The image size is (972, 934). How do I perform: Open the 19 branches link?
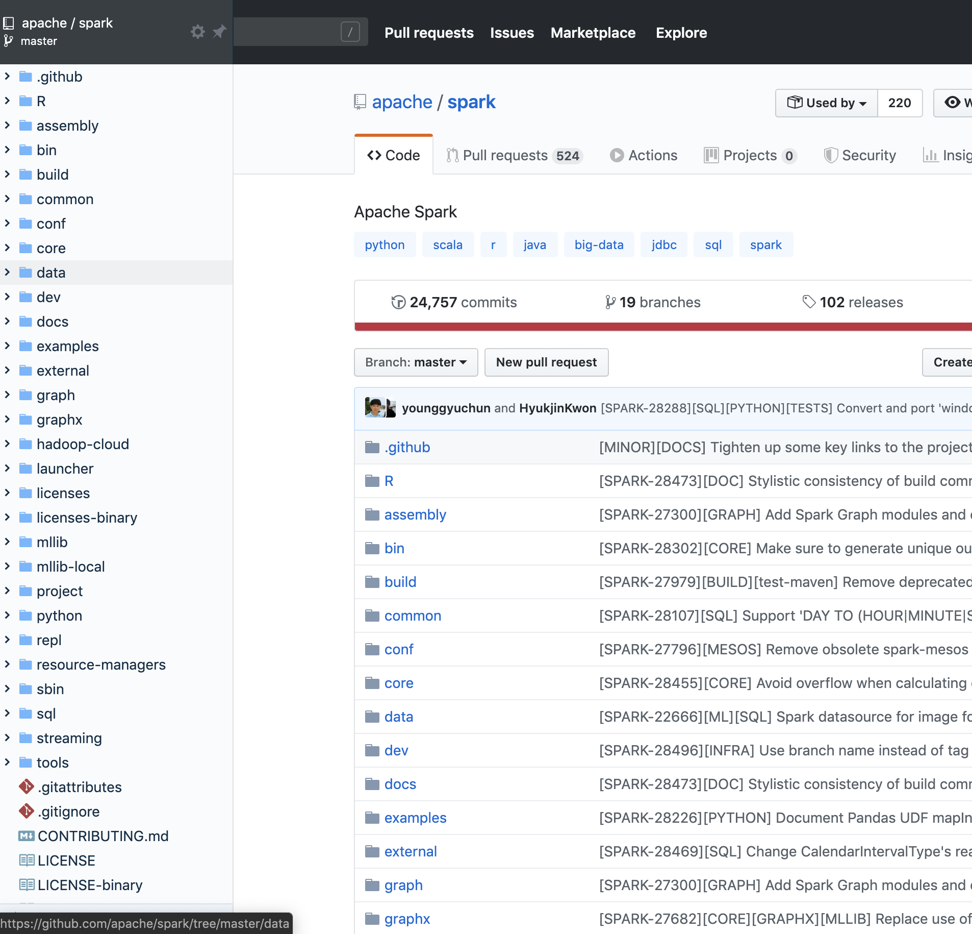click(x=653, y=302)
